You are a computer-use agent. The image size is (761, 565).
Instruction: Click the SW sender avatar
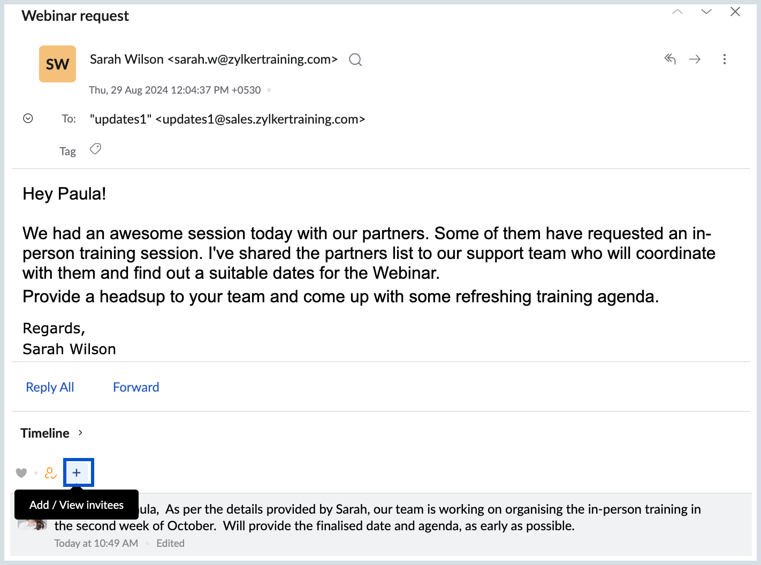(x=57, y=64)
